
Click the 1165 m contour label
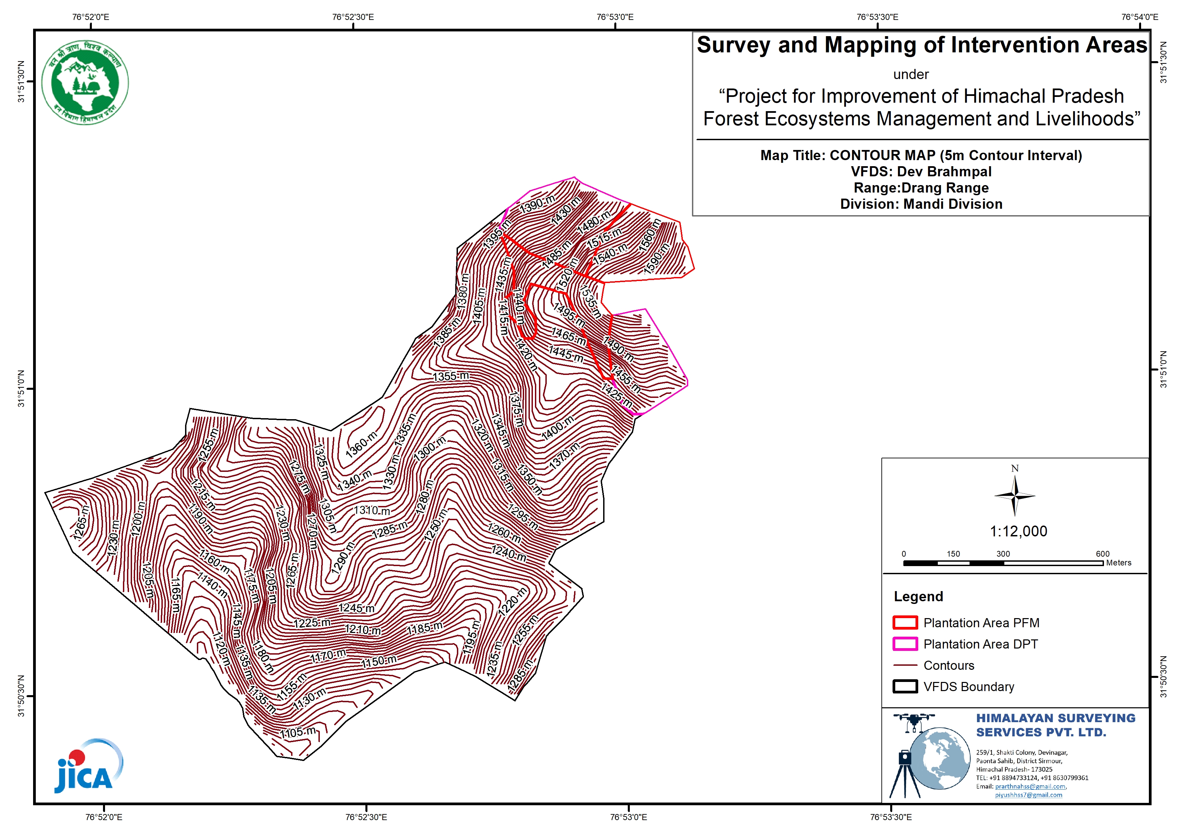tap(176, 595)
